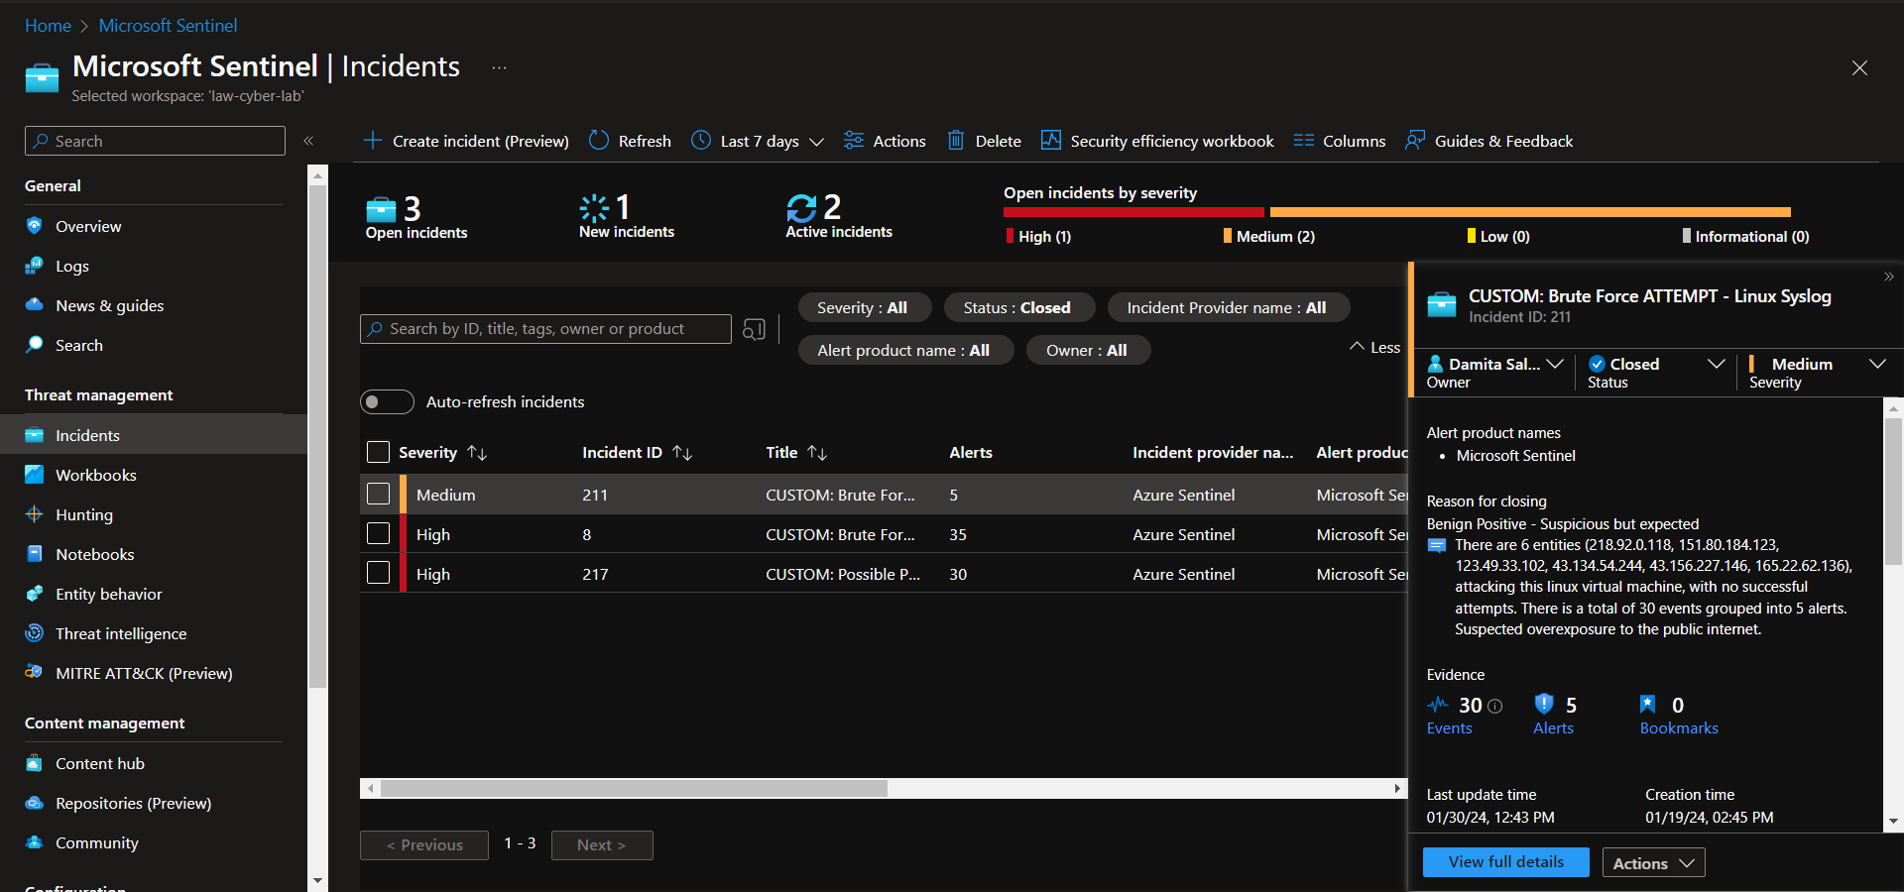Expand the Last 7 days dropdown chevron
1904x892 pixels.
pos(817,142)
